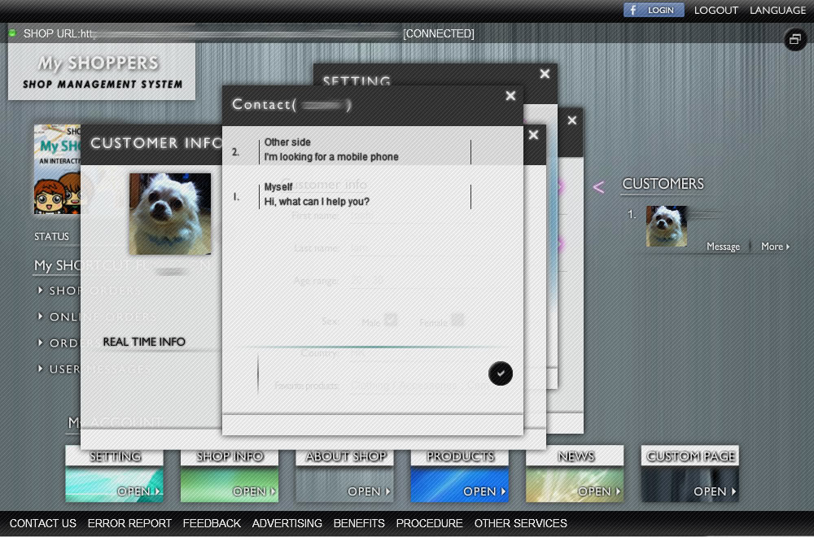Viewport: 814px width, 537px height.
Task: Click the Facebook Login button
Action: (x=654, y=11)
